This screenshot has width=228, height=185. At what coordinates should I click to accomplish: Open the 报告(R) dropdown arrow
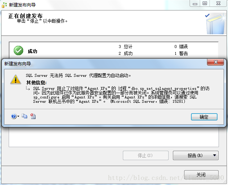pos(215,155)
